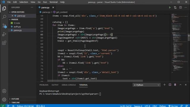The image size is (190, 107).
Task: Open the feedback icon in status bar
Action: (181, 106)
